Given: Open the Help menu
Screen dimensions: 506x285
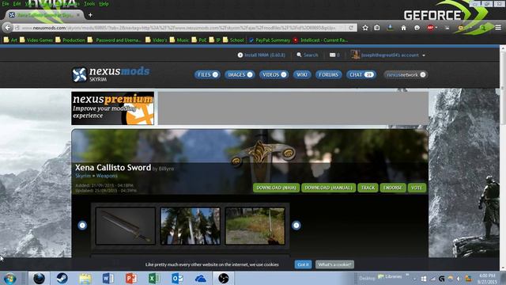Looking at the screenshot, I should click(x=104, y=4).
